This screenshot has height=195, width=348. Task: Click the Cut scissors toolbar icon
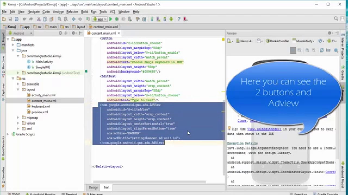(38, 19)
